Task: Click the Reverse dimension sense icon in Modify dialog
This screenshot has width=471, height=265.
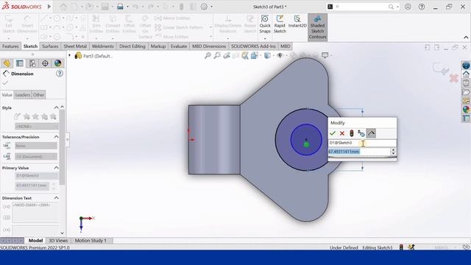Action: tap(361, 133)
